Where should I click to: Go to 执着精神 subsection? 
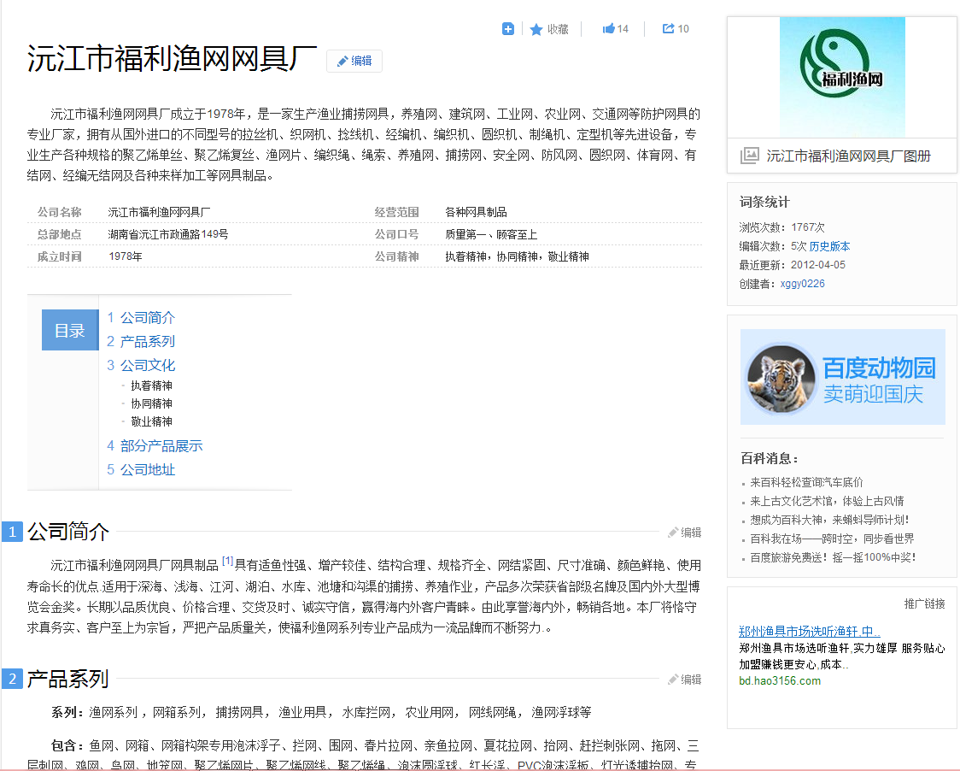(151, 385)
